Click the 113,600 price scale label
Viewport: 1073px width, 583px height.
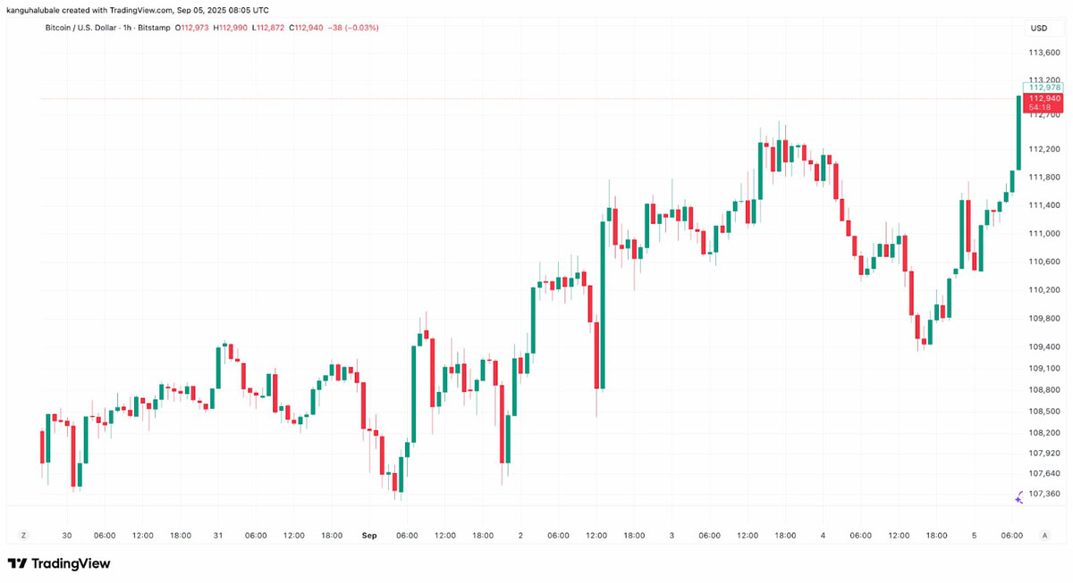click(1043, 54)
